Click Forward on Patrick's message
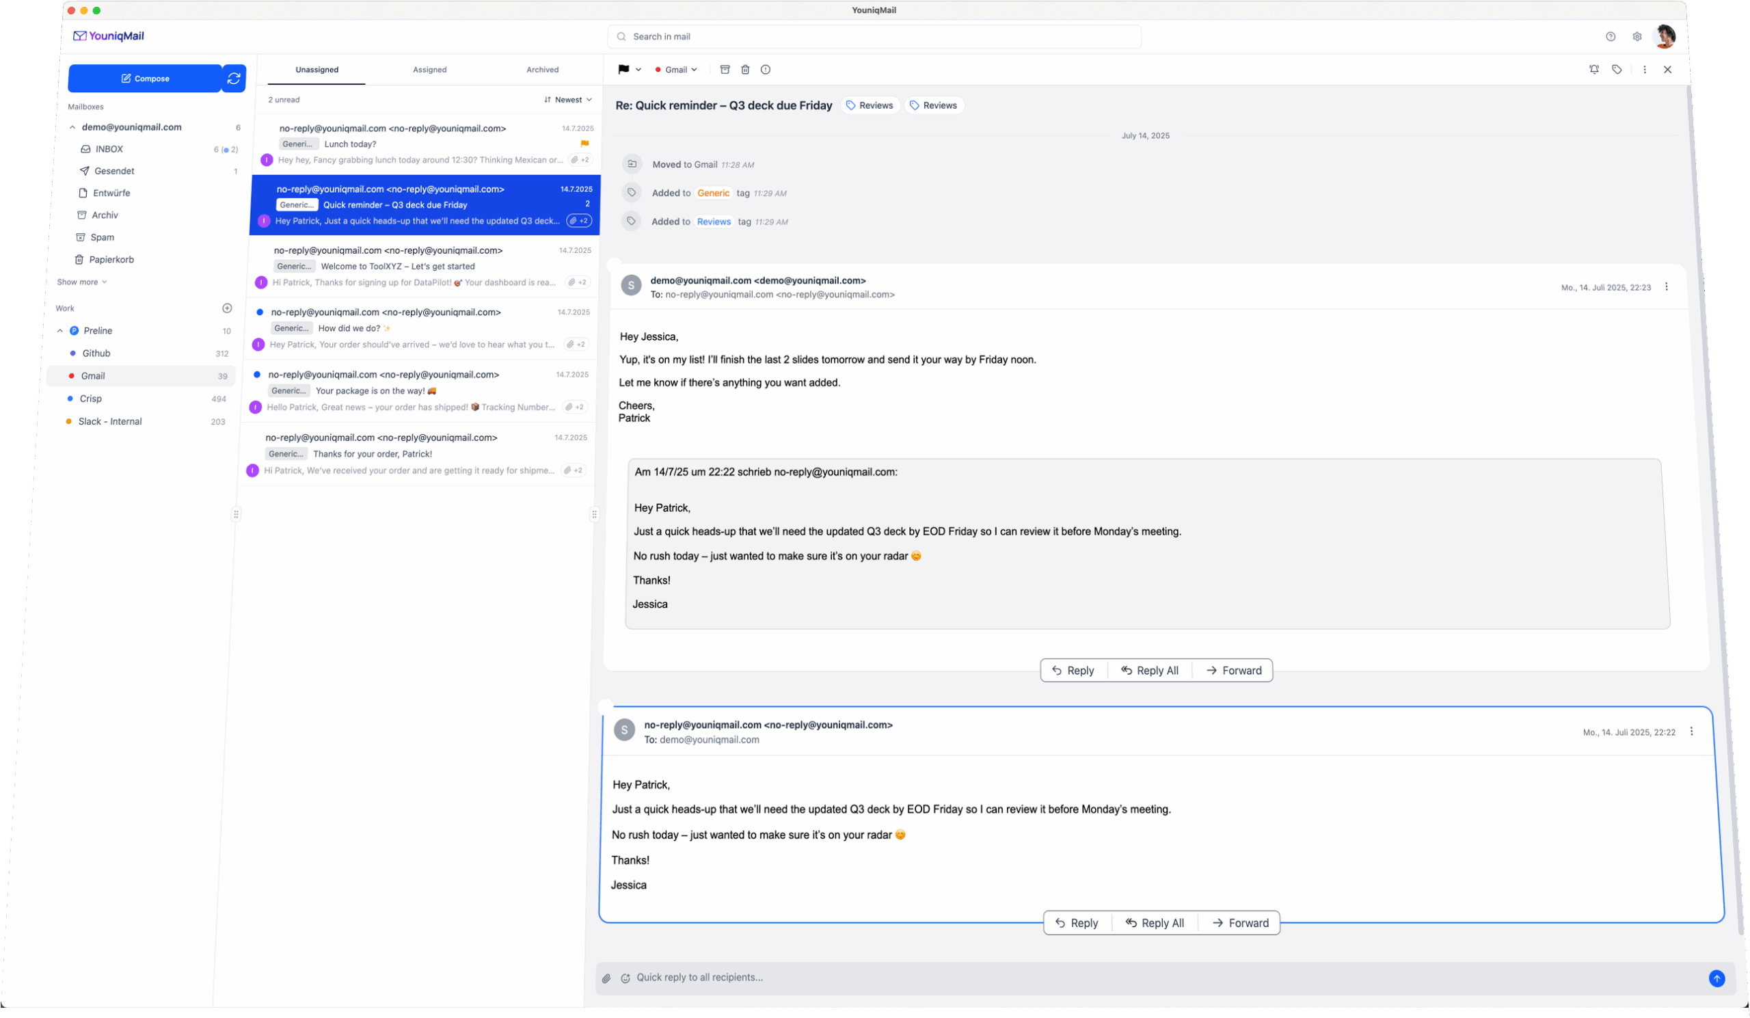 click(1233, 671)
